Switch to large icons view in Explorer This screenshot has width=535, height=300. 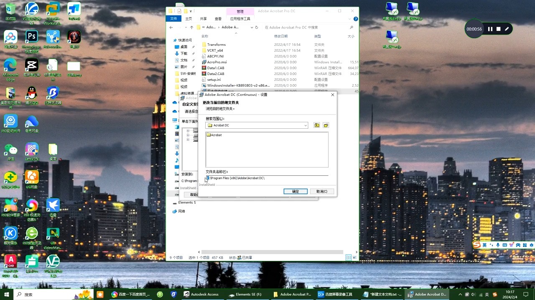(x=354, y=258)
